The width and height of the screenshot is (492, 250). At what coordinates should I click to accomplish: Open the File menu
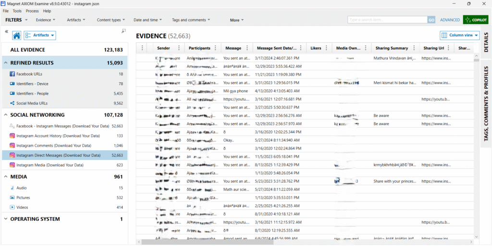[x=6, y=11]
